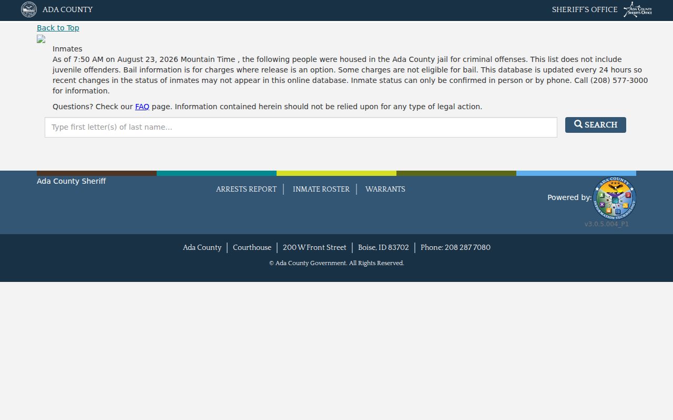Click the Ada County Information Technology badge
Viewport: 673px width, 420px height.
coord(615,198)
